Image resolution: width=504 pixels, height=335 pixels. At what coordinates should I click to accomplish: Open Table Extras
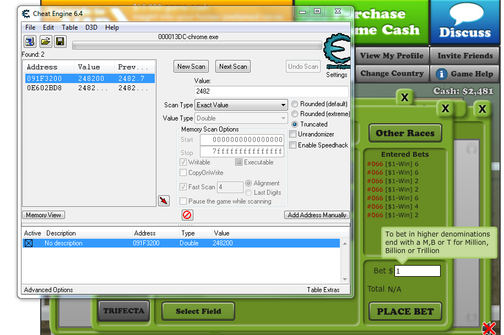pos(323,290)
